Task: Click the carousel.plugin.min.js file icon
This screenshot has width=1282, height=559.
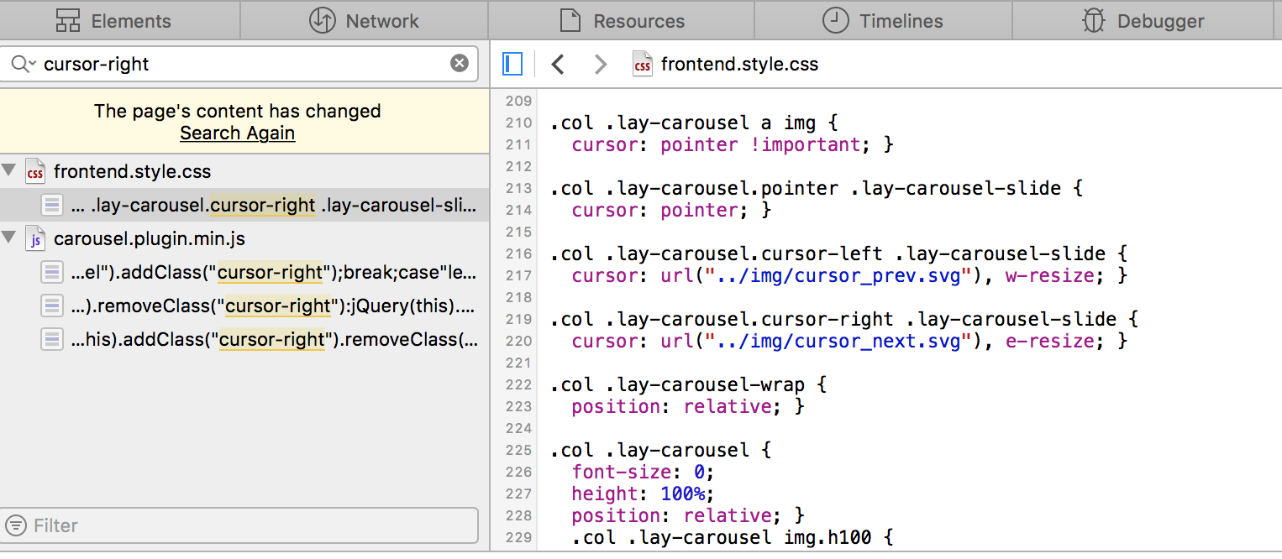Action: [35, 239]
